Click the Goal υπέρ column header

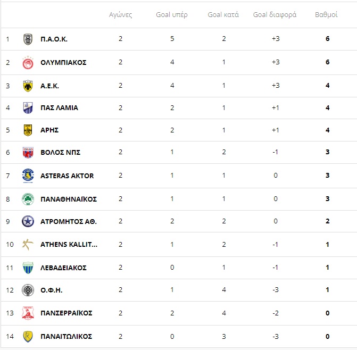coord(172,15)
